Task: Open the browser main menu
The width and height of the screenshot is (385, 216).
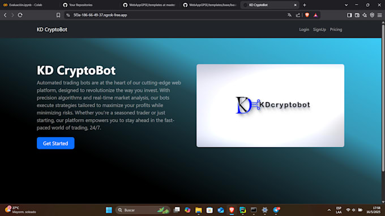Action: click(x=379, y=15)
